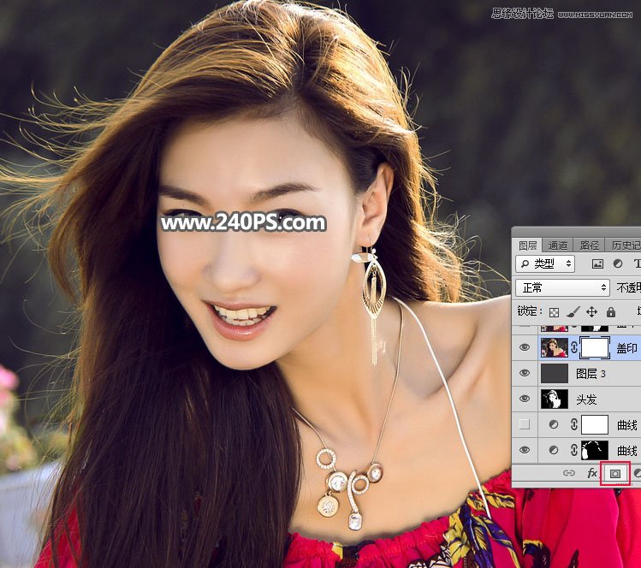This screenshot has height=568, width=641.
Task: Select the layer named 头发
Action: pyautogui.click(x=586, y=399)
